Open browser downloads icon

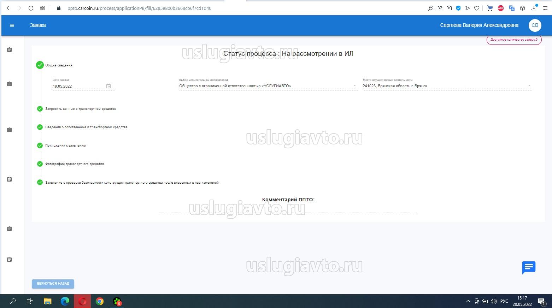534,8
